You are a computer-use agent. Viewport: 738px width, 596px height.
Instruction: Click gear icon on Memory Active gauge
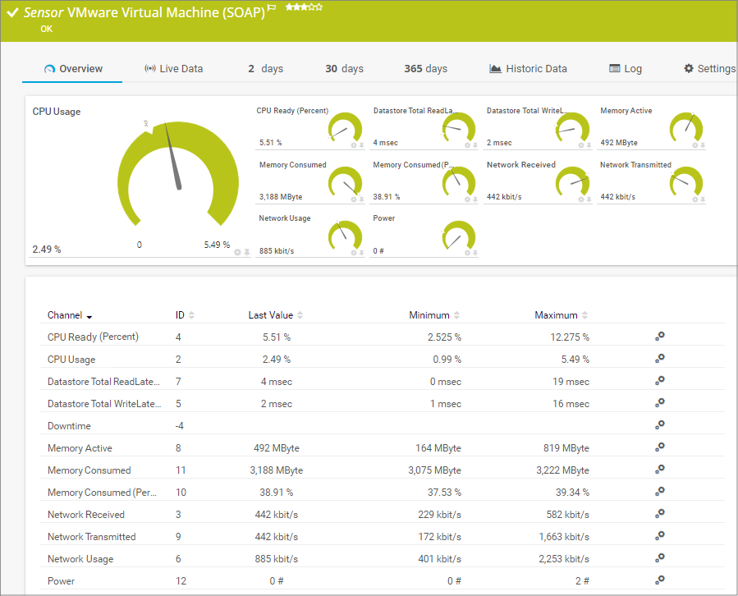pos(694,145)
